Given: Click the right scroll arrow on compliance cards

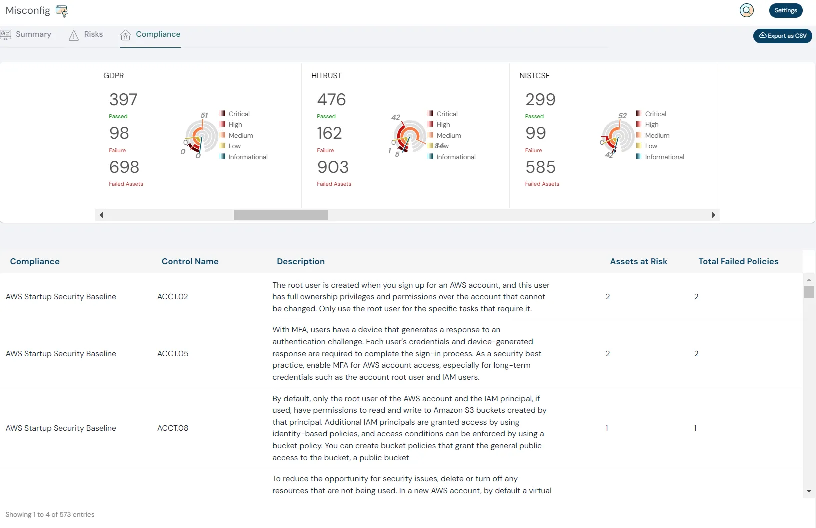Looking at the screenshot, I should [713, 215].
